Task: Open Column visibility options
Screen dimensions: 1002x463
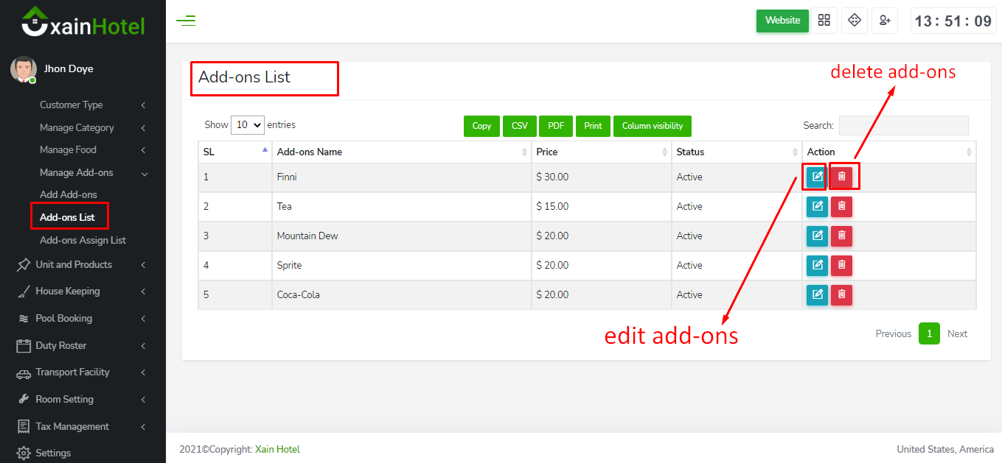Action: point(652,126)
